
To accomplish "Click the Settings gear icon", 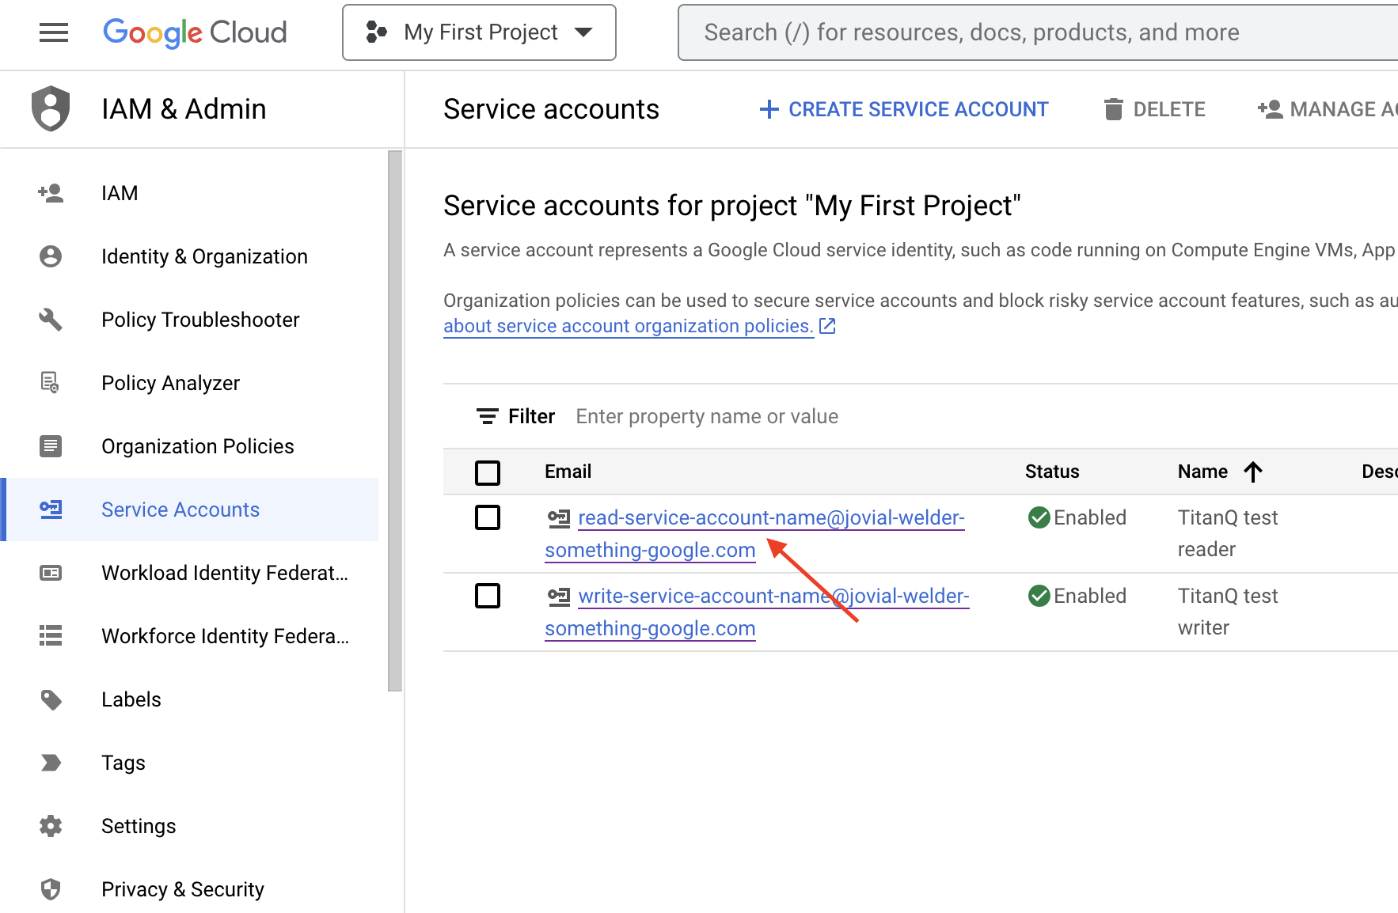I will 51,826.
